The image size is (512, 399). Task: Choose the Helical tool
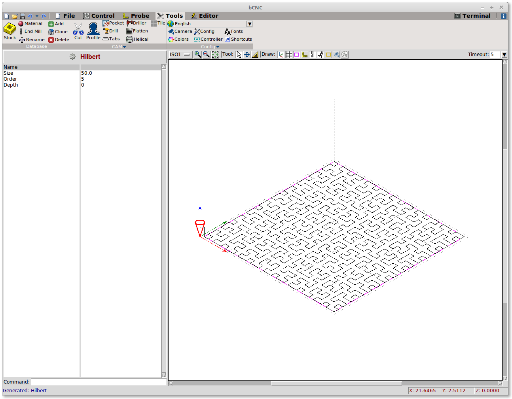(x=137, y=39)
